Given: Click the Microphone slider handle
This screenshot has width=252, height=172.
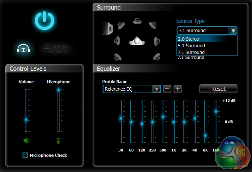Looking at the screenshot, I should click(59, 90).
